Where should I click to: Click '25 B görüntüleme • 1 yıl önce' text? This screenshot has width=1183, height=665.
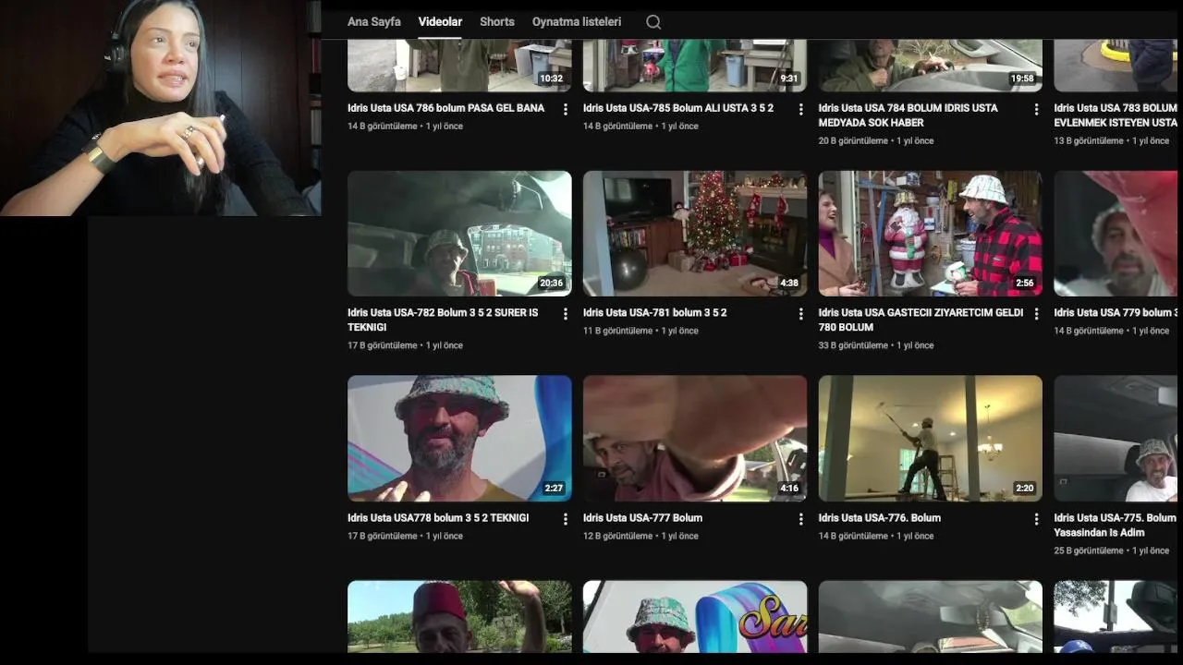(1112, 550)
